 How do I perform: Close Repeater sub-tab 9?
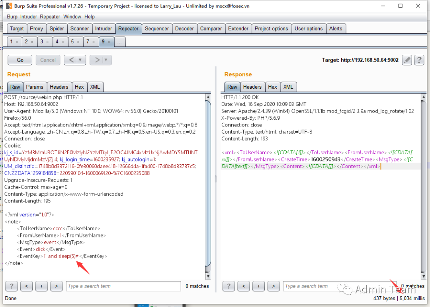[x=109, y=42]
